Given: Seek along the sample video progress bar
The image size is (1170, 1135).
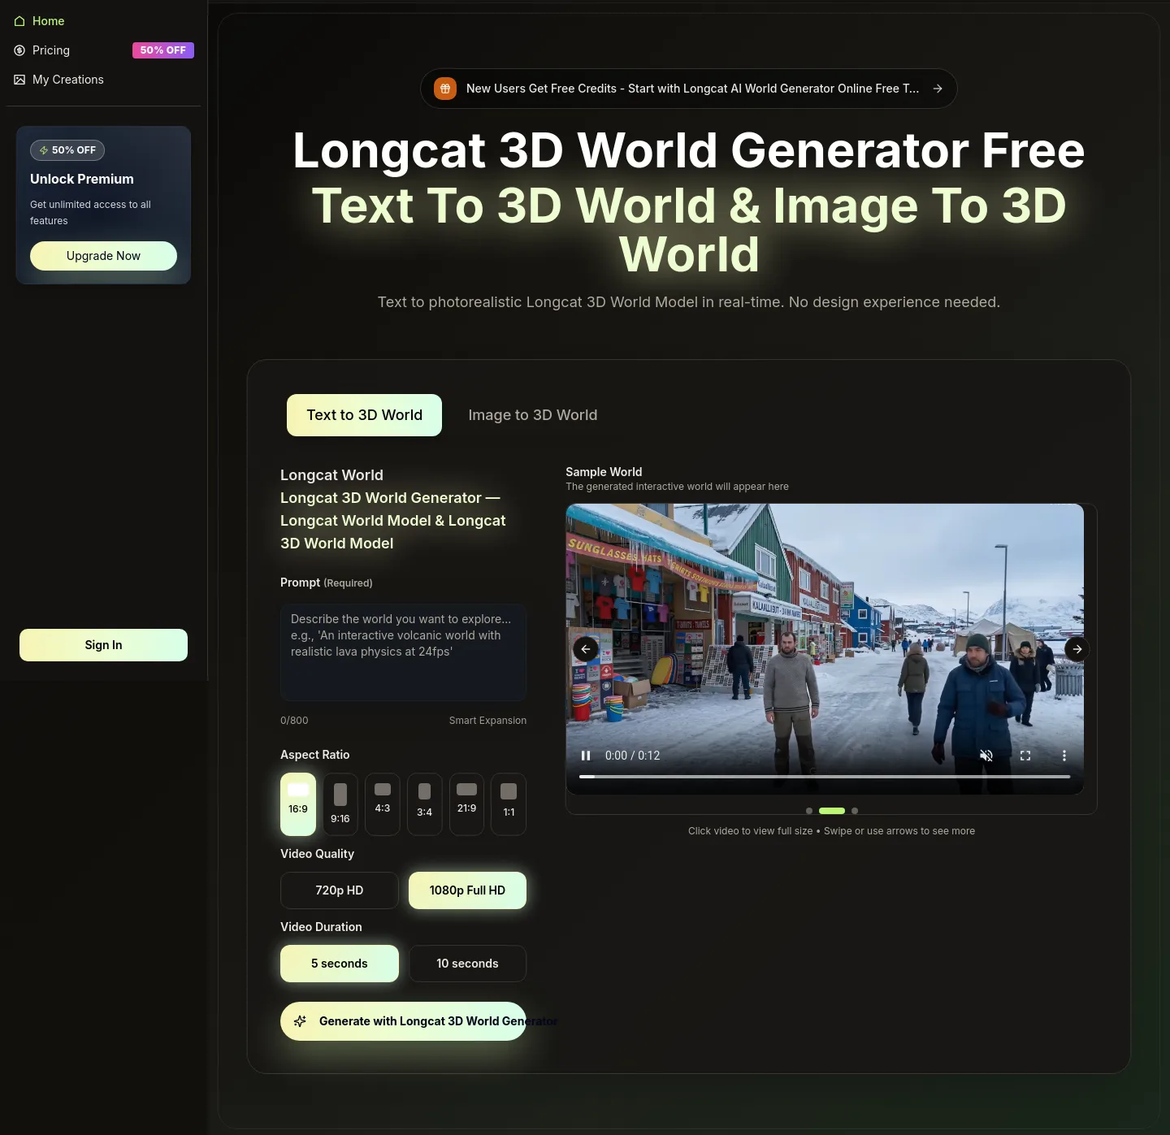Looking at the screenshot, I should pos(825,777).
